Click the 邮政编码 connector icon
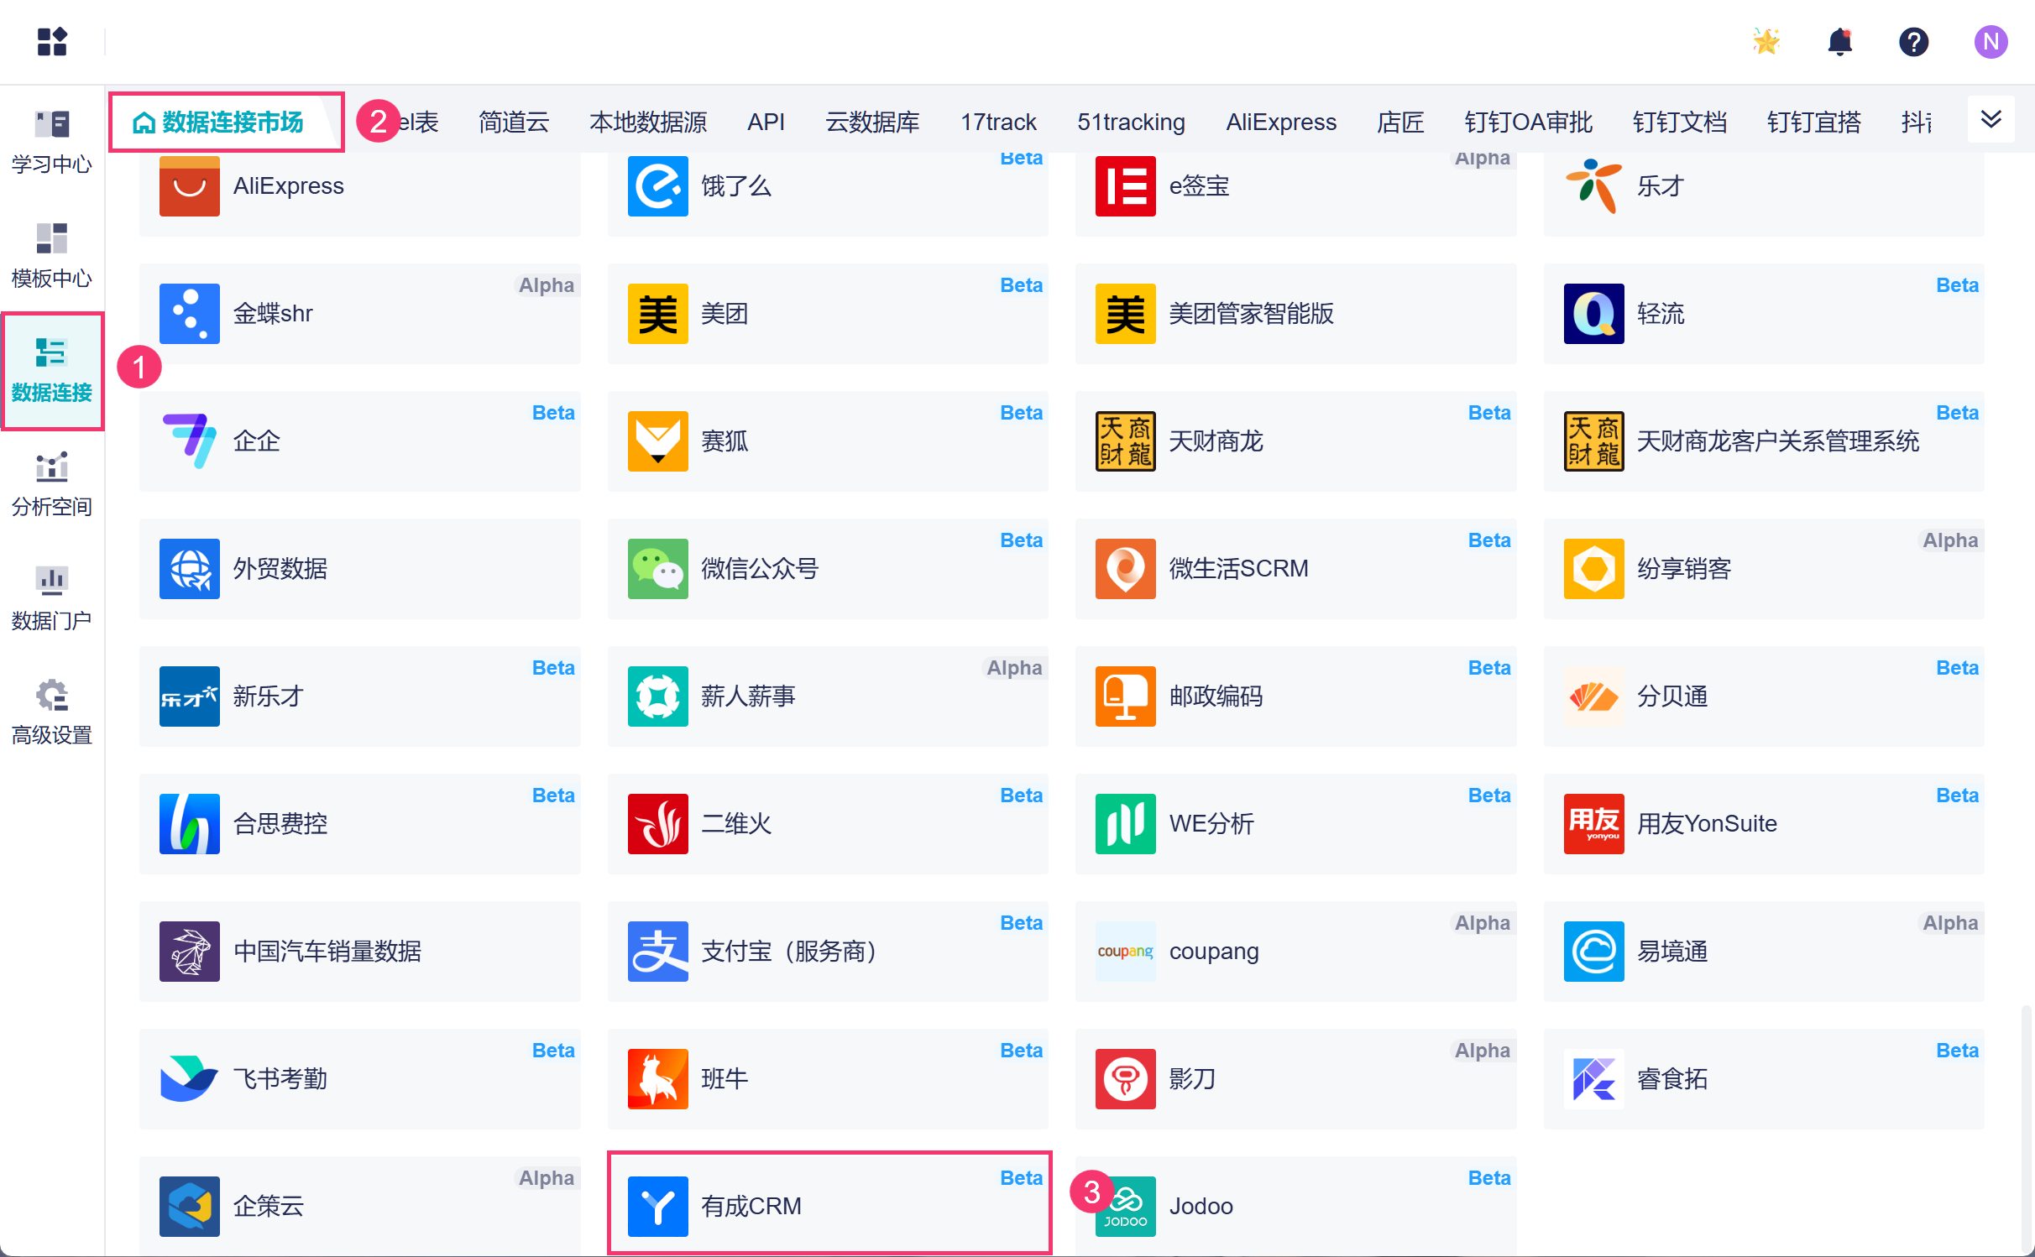 [x=1126, y=696]
